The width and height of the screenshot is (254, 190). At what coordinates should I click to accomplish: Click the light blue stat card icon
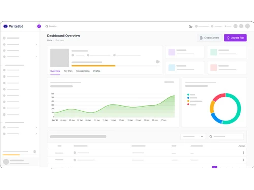tap(172, 68)
